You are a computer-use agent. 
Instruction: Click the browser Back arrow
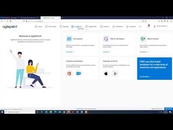coord(1,21)
